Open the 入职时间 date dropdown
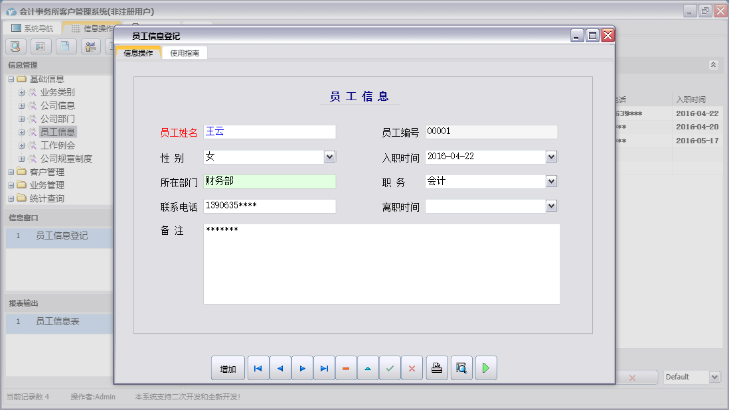The height and width of the screenshot is (410, 729). (x=551, y=157)
